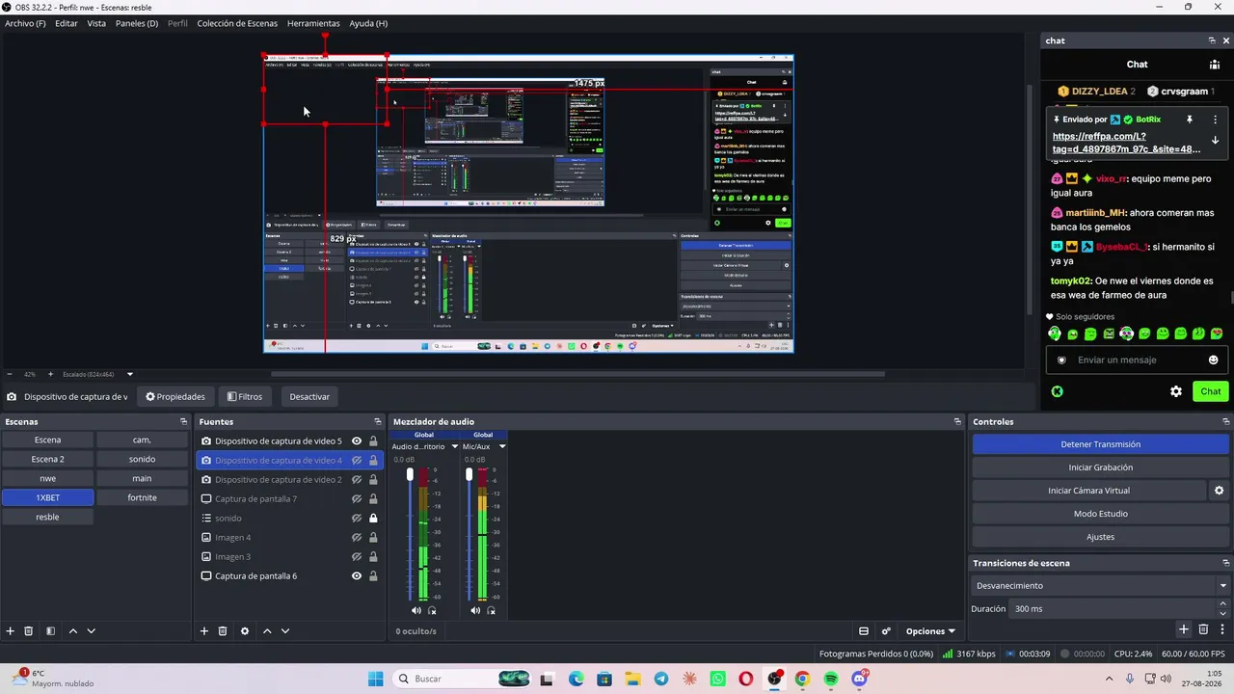Screen dimensions: 1234x694
Task: Open Ajustes in the Controles panel
Action: [1100, 537]
